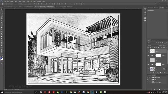Create a new group in Layers panel
The width and height of the screenshot is (168, 94).
click(160, 73)
